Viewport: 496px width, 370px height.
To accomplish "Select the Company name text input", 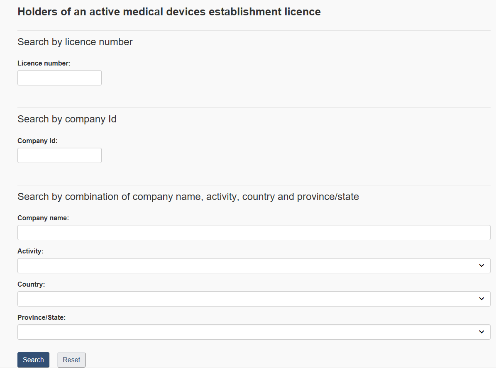I will pyautogui.click(x=254, y=232).
